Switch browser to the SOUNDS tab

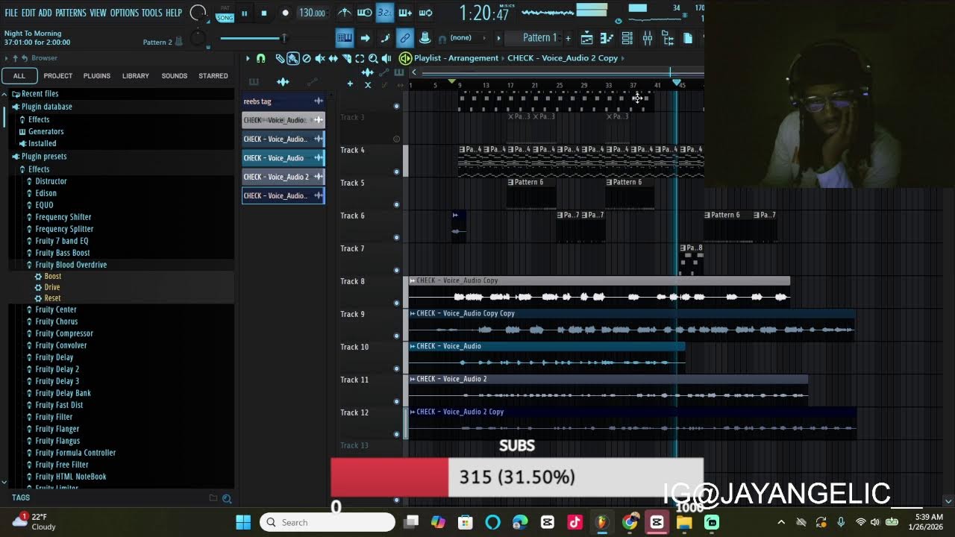click(x=175, y=75)
